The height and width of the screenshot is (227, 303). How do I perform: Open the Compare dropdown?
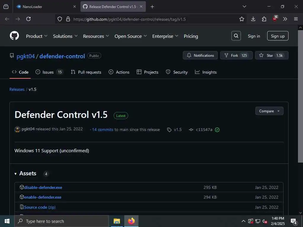click(269, 111)
